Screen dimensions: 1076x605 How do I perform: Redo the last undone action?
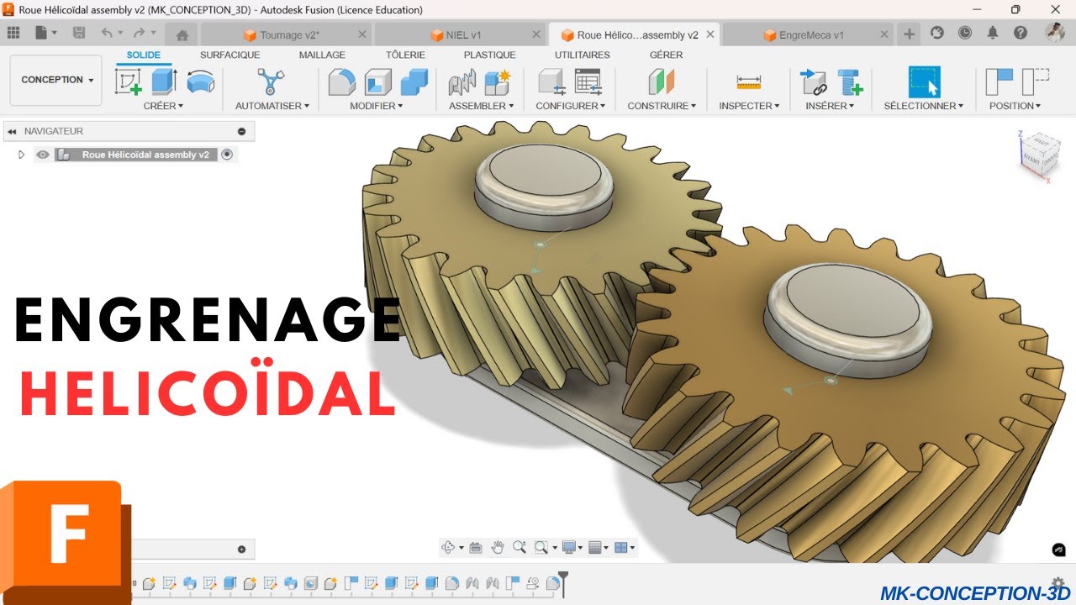[139, 34]
